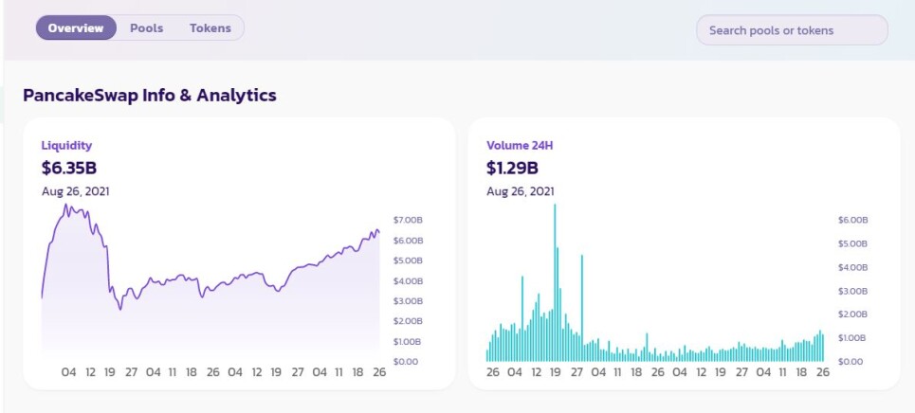
Task: Switch to the Overview tab
Action: (x=76, y=28)
